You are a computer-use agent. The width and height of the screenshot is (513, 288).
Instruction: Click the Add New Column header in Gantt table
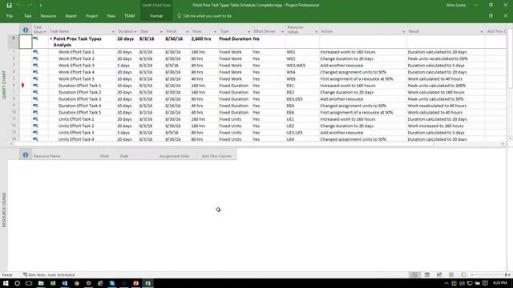tap(496, 31)
